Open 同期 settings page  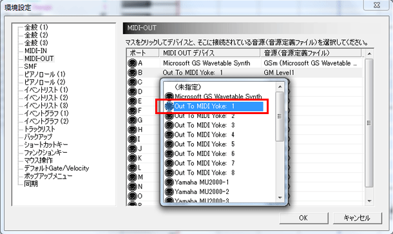pyautogui.click(x=31, y=184)
